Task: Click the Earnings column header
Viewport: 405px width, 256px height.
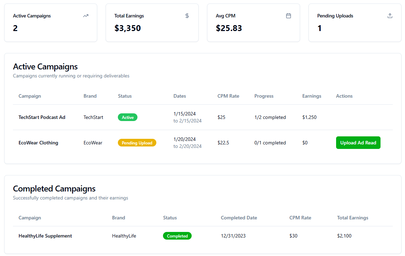Action: (x=311, y=96)
